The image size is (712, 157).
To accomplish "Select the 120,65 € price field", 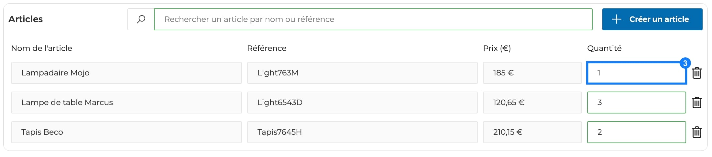I will [x=532, y=103].
